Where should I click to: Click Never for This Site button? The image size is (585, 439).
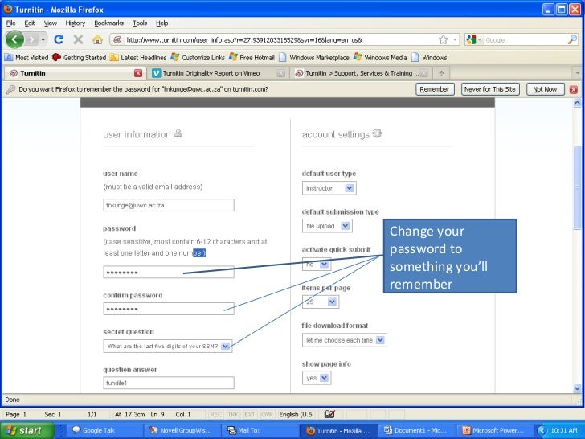(x=490, y=89)
